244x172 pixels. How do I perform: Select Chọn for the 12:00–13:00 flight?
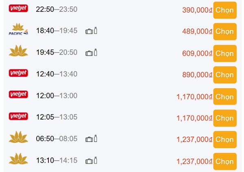[225, 96]
